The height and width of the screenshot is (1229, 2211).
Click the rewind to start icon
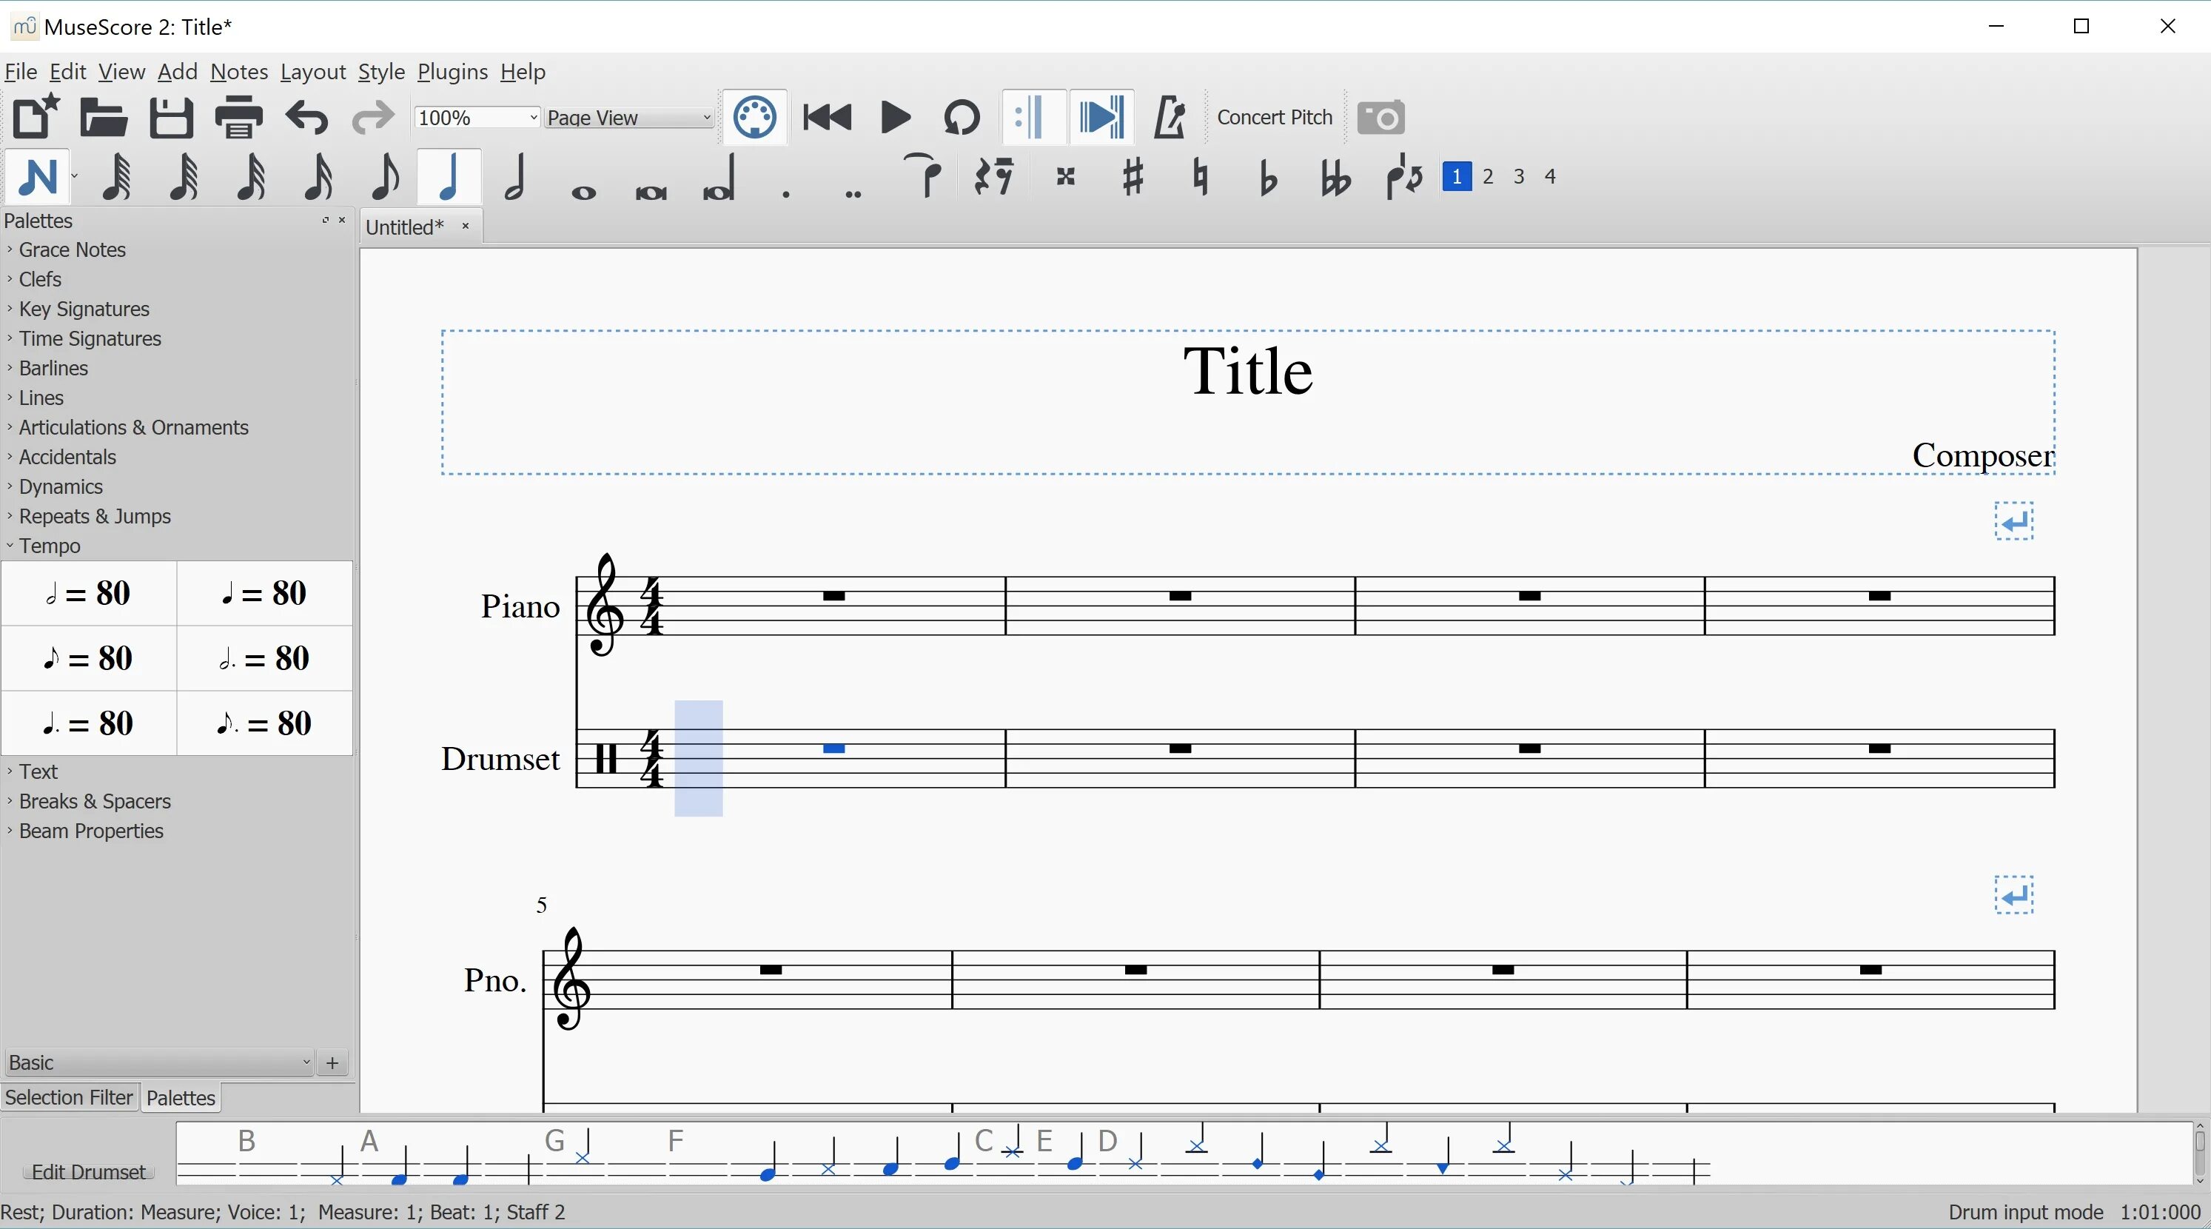click(827, 118)
